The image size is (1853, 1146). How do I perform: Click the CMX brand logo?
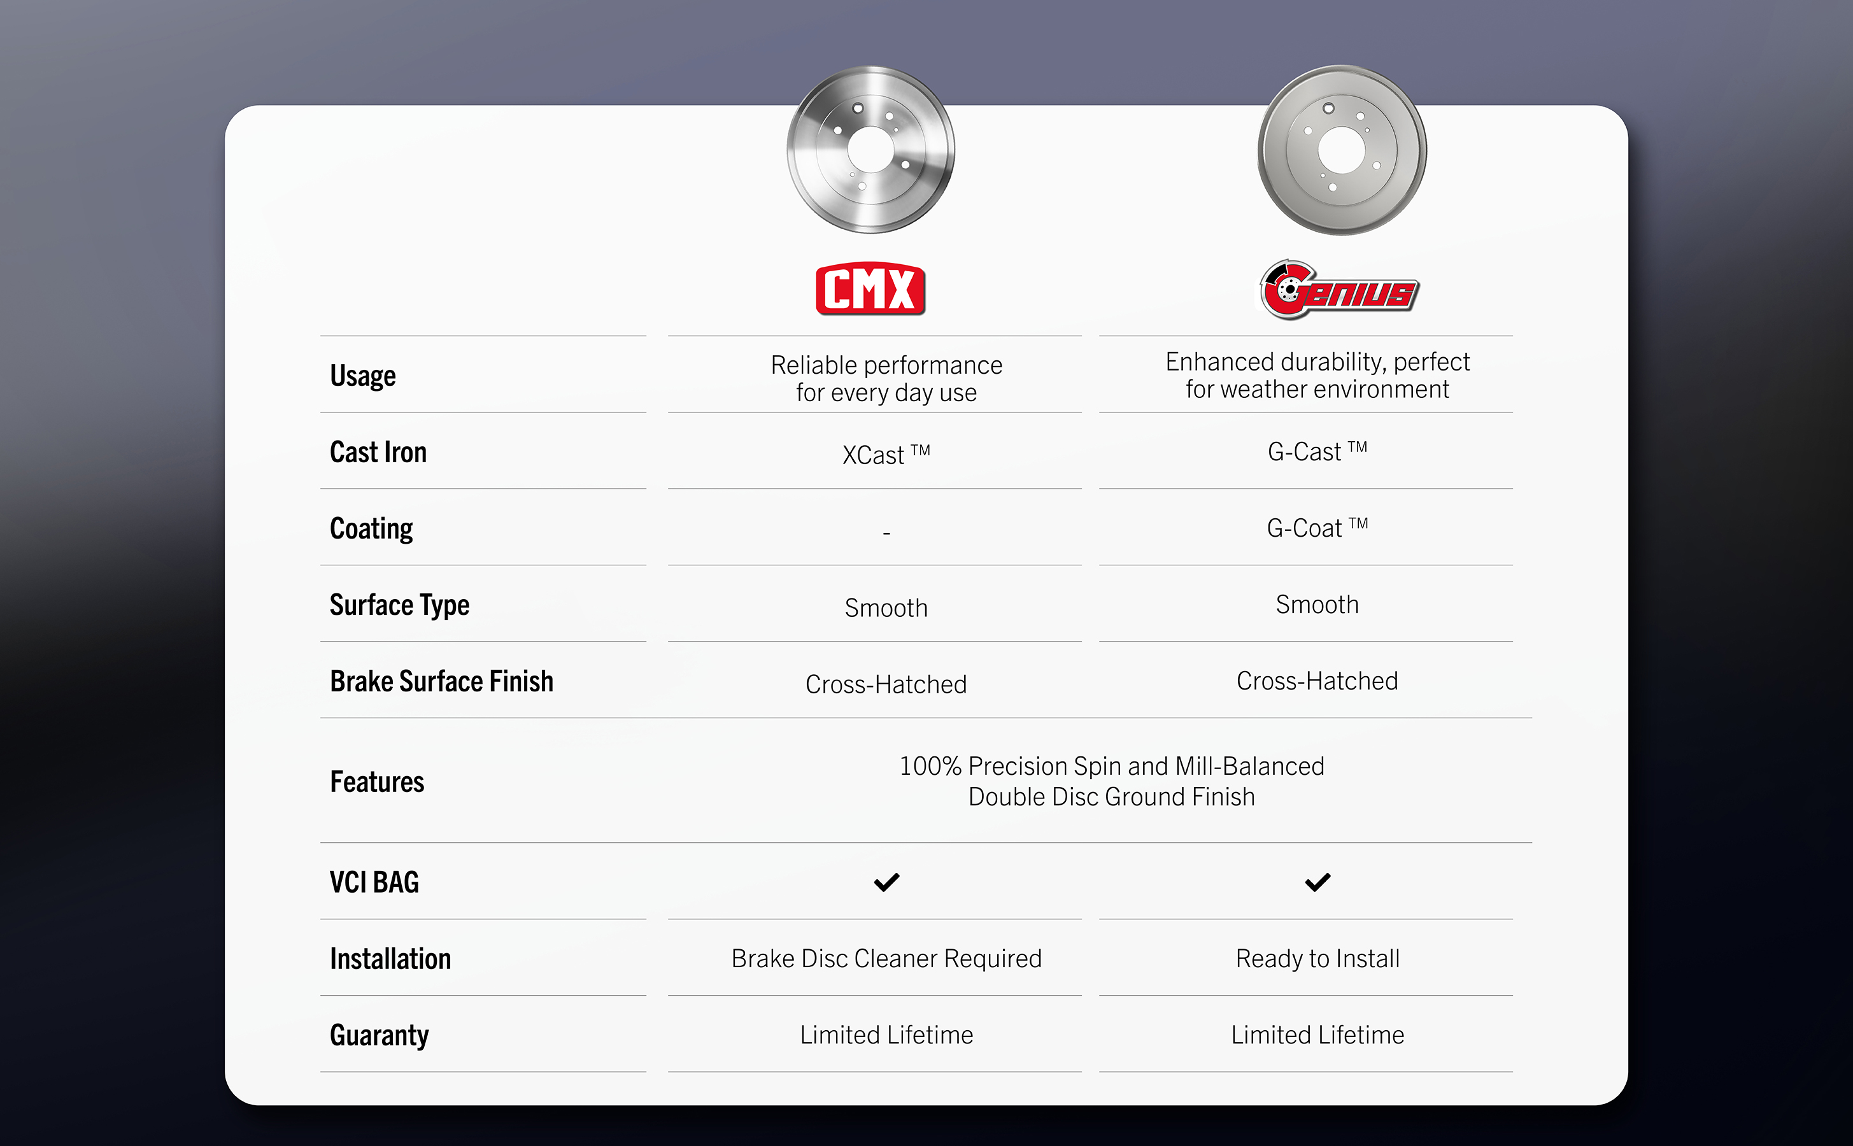(870, 289)
